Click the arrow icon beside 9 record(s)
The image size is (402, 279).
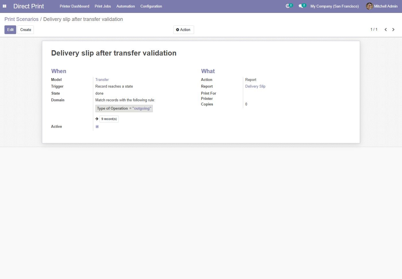(x=97, y=119)
